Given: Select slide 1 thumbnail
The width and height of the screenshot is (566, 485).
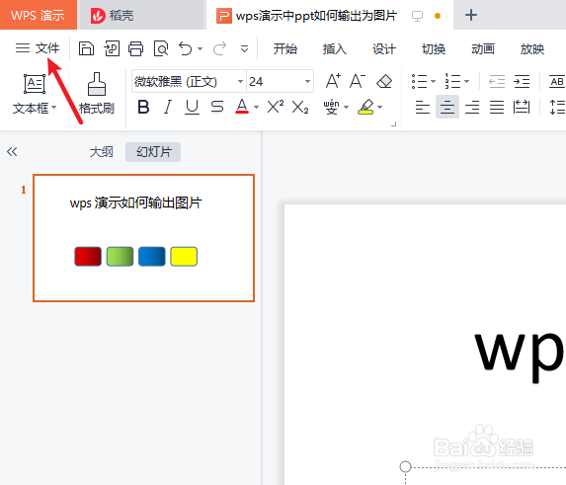Looking at the screenshot, I should [x=143, y=238].
